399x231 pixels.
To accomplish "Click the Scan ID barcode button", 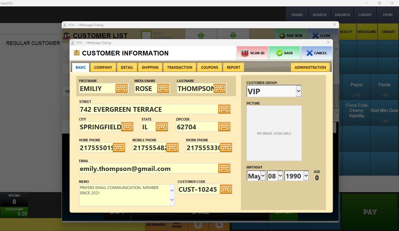I will pos(252,53).
